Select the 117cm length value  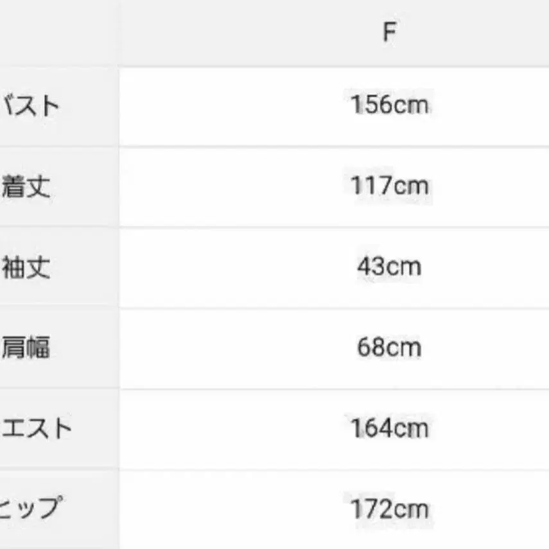pos(389,186)
